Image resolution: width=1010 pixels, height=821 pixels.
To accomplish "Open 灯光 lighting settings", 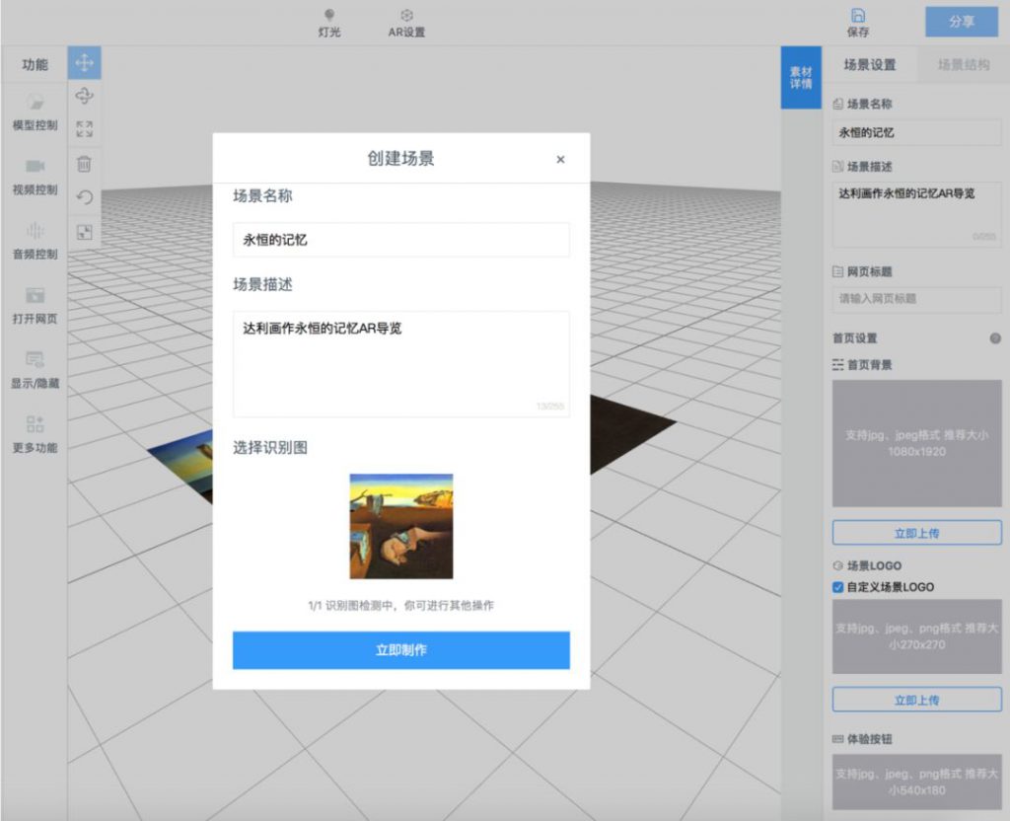I will coord(329,24).
